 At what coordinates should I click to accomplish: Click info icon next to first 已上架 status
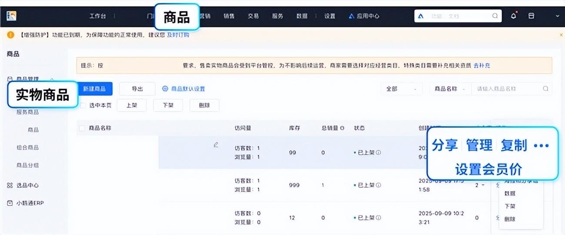click(x=379, y=153)
